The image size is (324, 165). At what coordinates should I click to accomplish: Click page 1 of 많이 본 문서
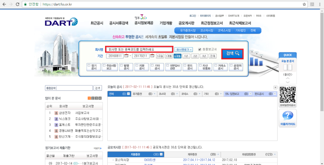click(x=89, y=98)
